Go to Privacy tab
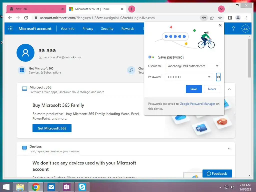Screen dimensions: 256x192 [88, 28]
